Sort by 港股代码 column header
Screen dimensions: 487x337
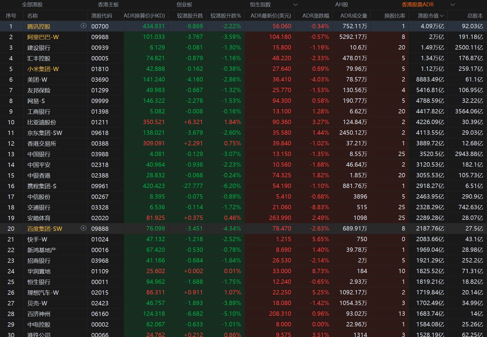tap(102, 16)
